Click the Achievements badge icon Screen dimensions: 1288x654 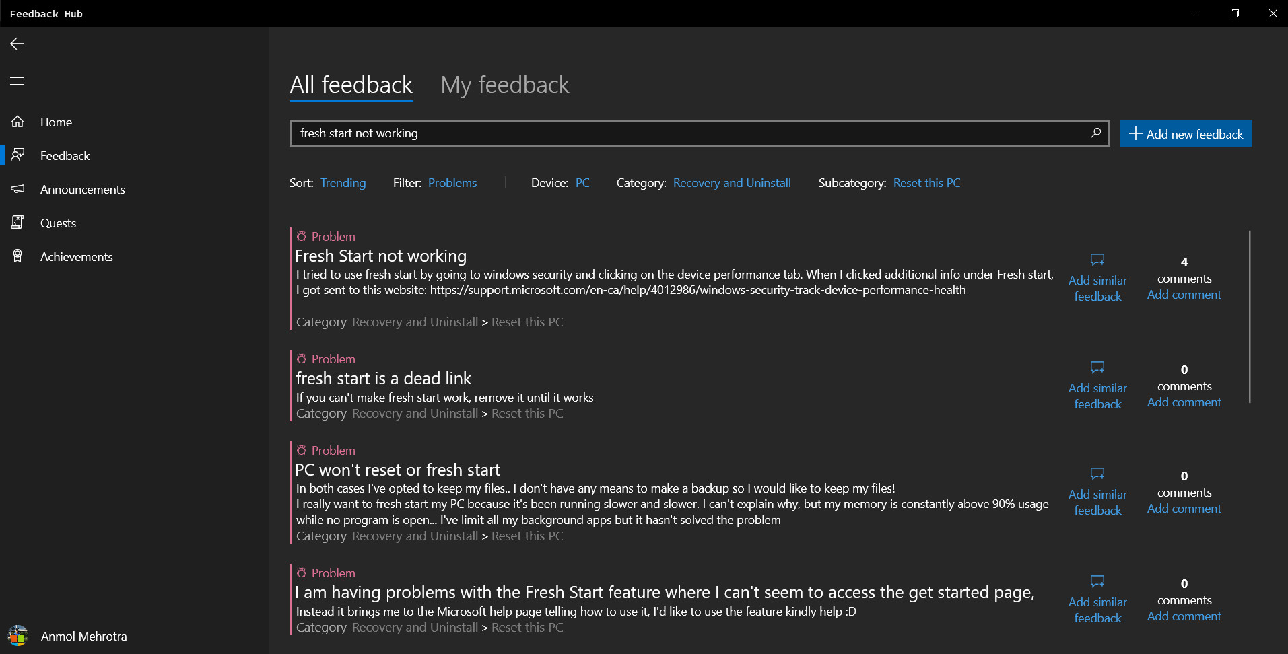click(18, 256)
